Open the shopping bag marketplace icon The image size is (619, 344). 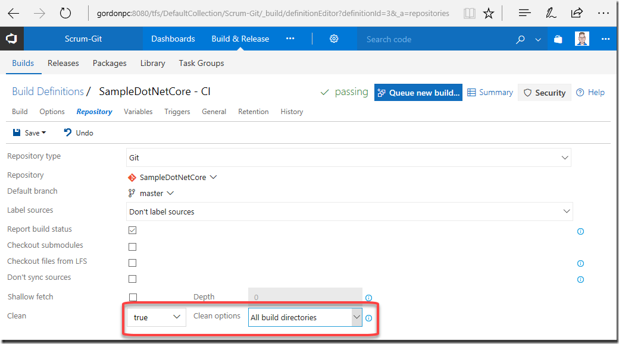(x=558, y=39)
